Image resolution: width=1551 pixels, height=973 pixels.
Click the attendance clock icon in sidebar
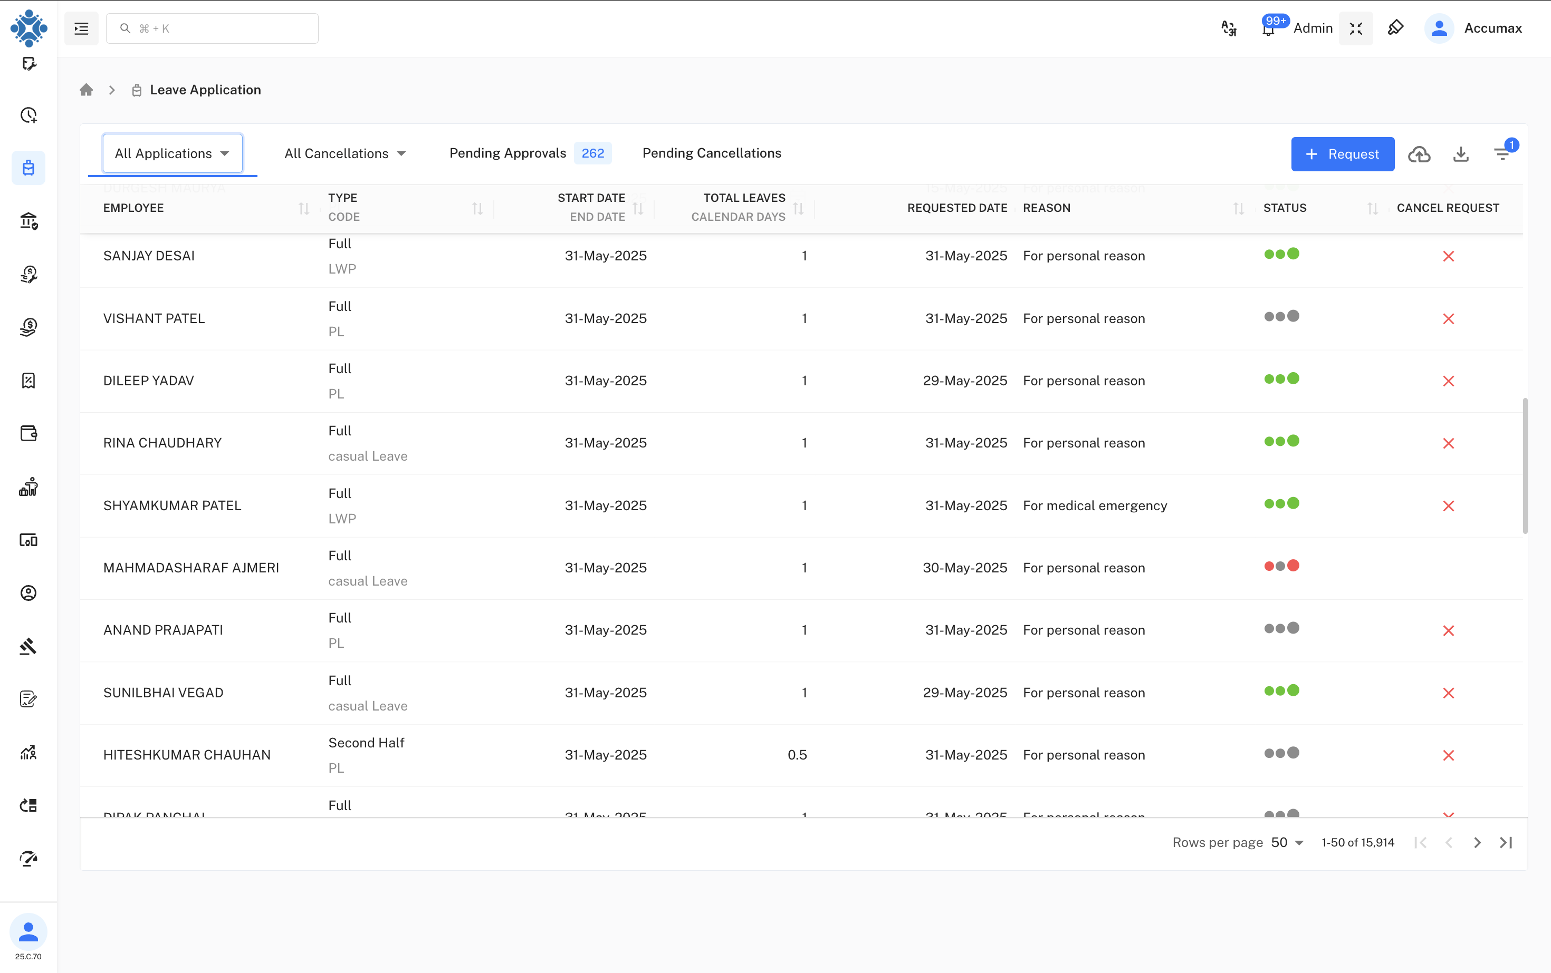click(28, 116)
